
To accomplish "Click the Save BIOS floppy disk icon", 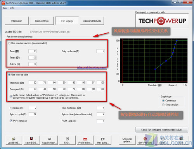I will click(x=31, y=140).
